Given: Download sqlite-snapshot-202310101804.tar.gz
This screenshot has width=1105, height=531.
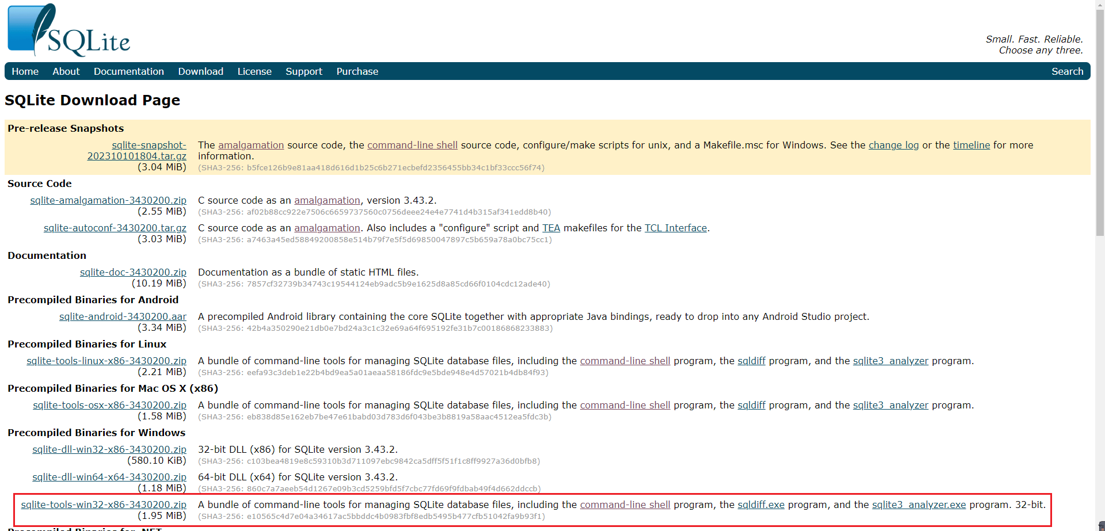Looking at the screenshot, I should click(x=137, y=151).
